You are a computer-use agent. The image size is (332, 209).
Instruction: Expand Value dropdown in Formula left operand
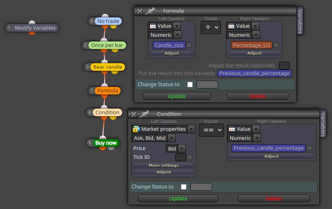pos(177,26)
